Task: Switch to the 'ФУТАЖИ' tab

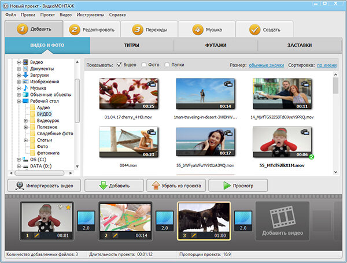Action: tap(216, 45)
